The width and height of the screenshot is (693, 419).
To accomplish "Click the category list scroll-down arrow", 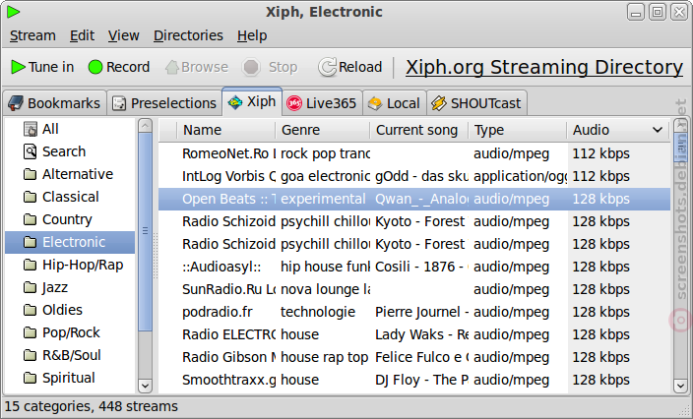I will point(145,386).
